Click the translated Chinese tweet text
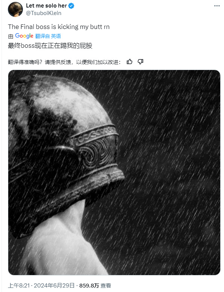 coord(50,46)
